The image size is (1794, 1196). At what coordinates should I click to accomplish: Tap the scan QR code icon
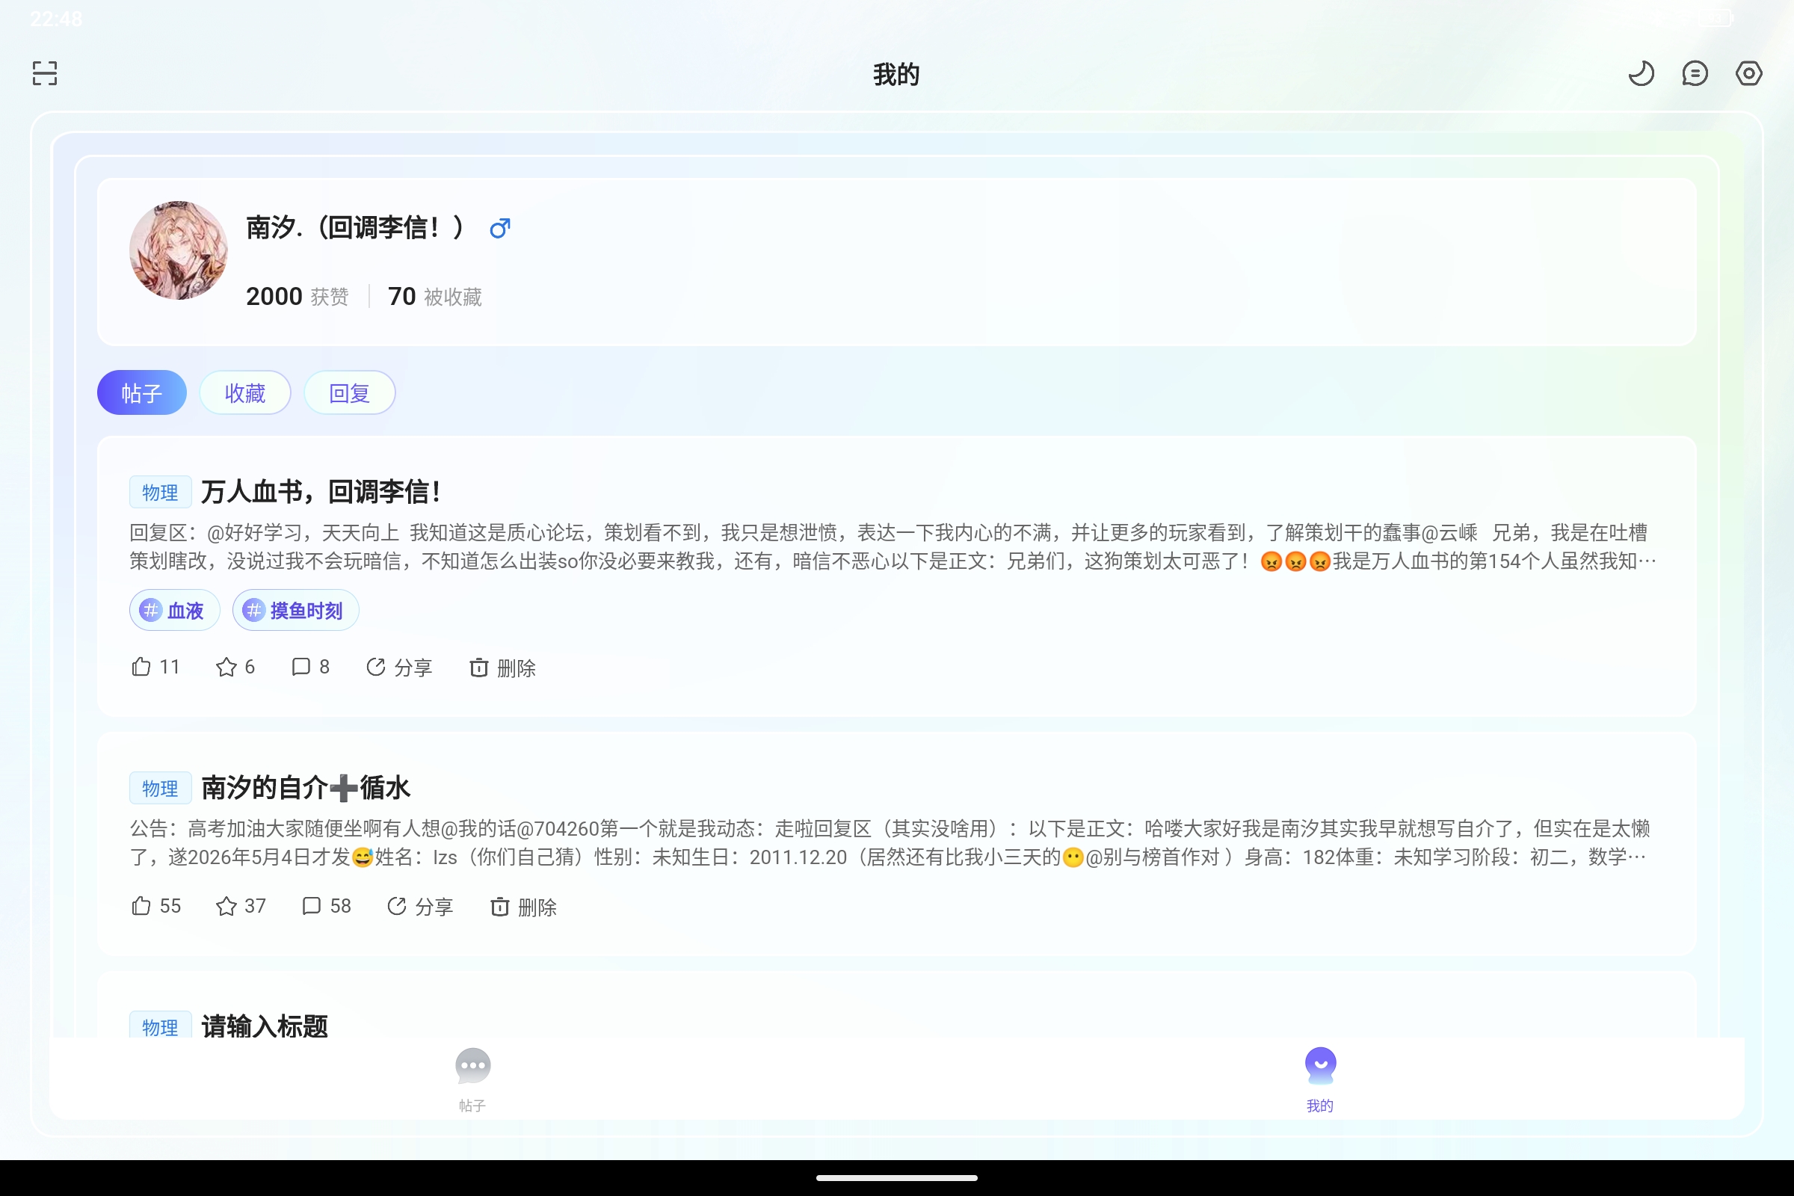pyautogui.click(x=45, y=73)
